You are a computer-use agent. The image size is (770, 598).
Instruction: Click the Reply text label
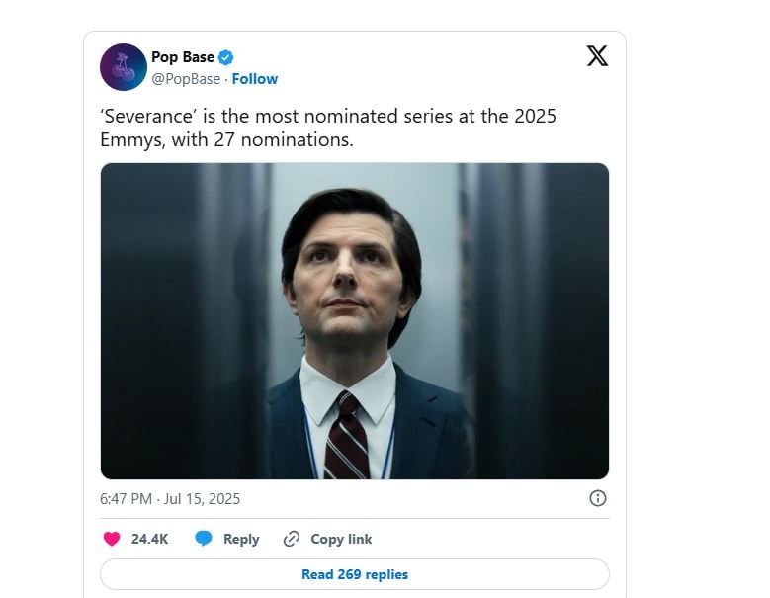coord(241,539)
